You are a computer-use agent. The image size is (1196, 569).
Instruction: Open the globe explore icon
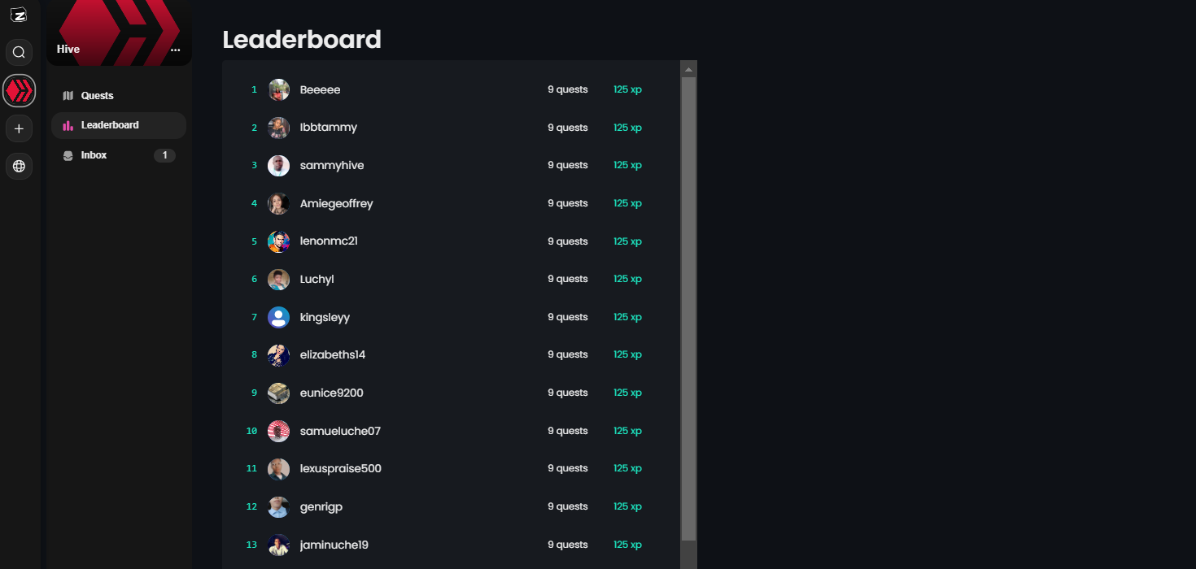pos(19,167)
